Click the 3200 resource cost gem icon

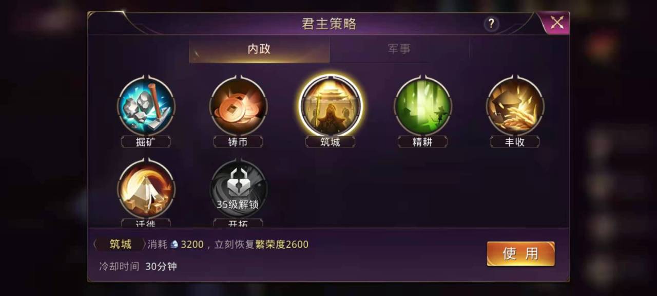[x=175, y=245]
